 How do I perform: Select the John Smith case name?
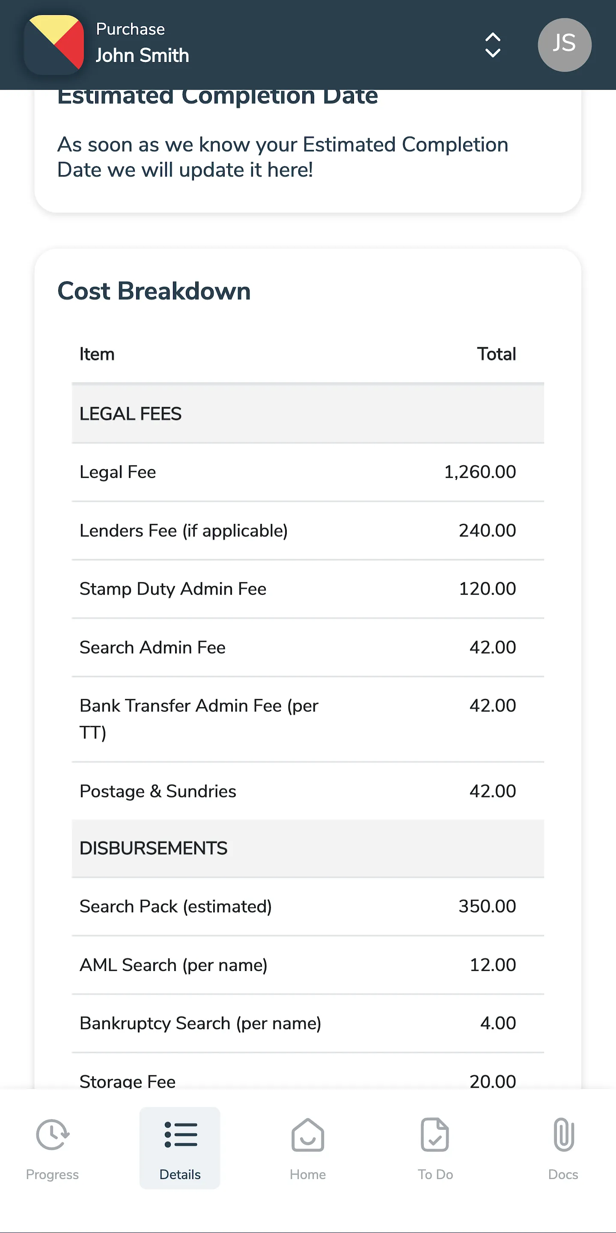143,56
